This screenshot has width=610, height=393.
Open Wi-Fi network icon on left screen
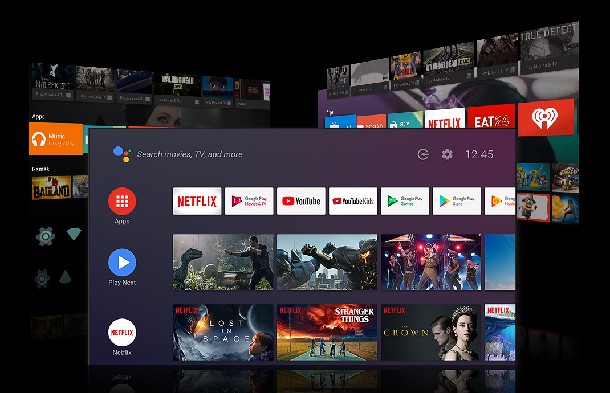(74, 234)
